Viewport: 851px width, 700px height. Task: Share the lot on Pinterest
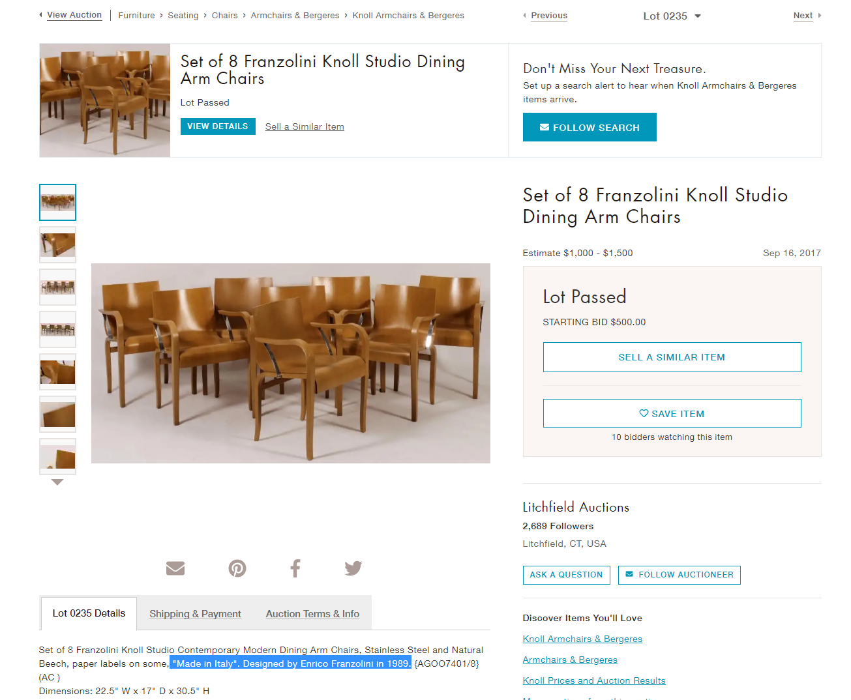[x=237, y=568]
